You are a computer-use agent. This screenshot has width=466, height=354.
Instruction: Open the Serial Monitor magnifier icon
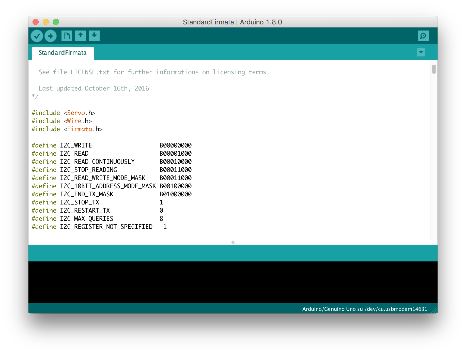click(x=423, y=36)
